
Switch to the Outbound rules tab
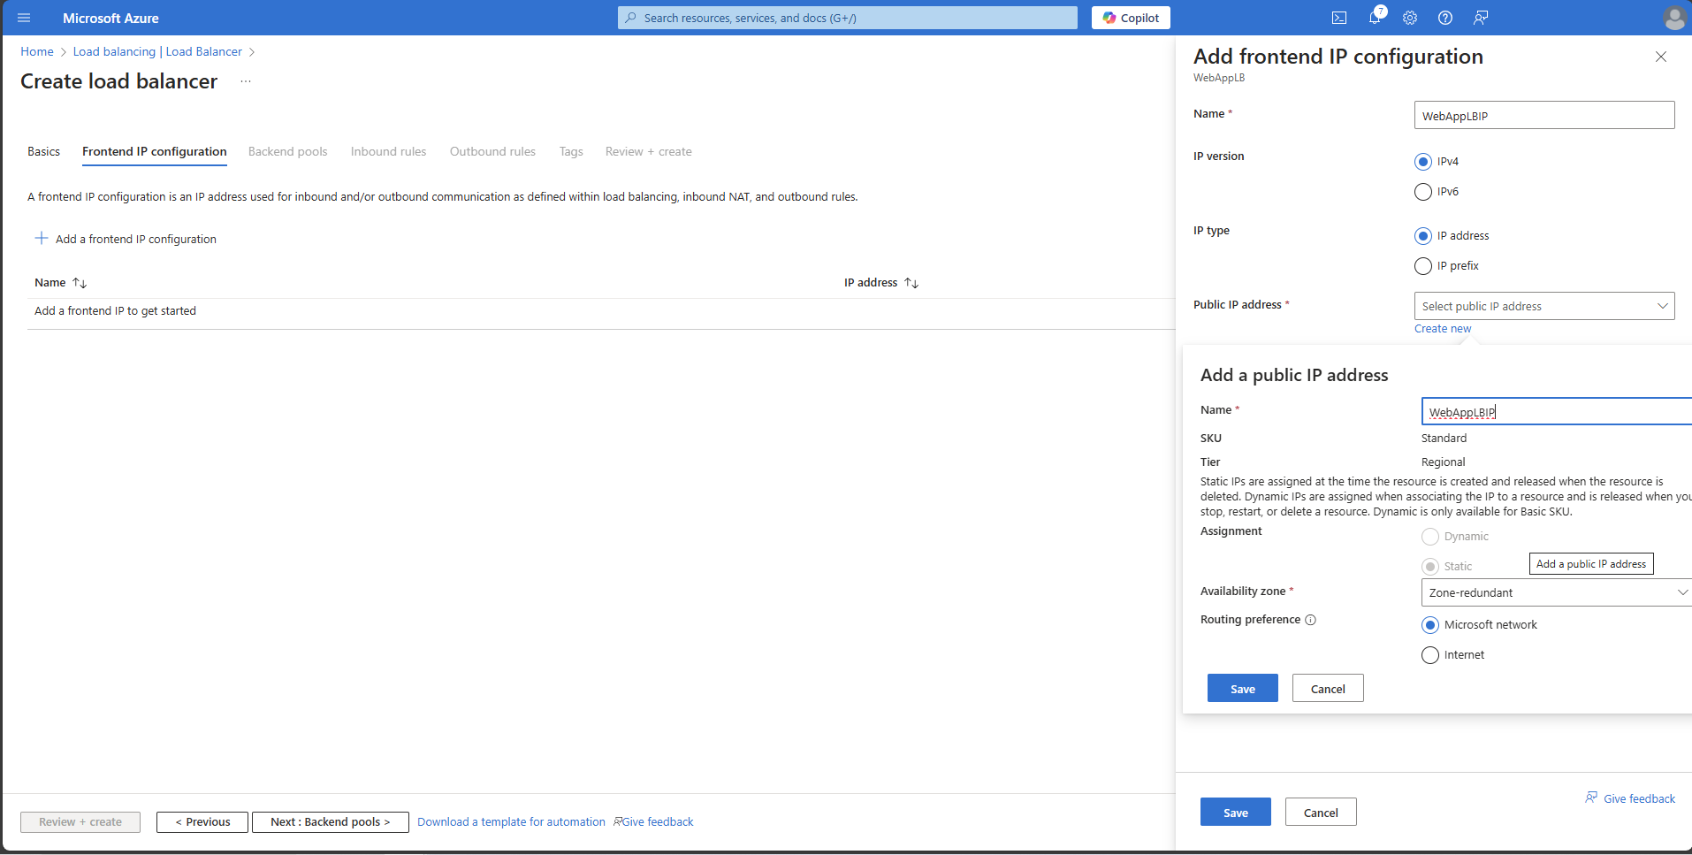click(x=492, y=152)
